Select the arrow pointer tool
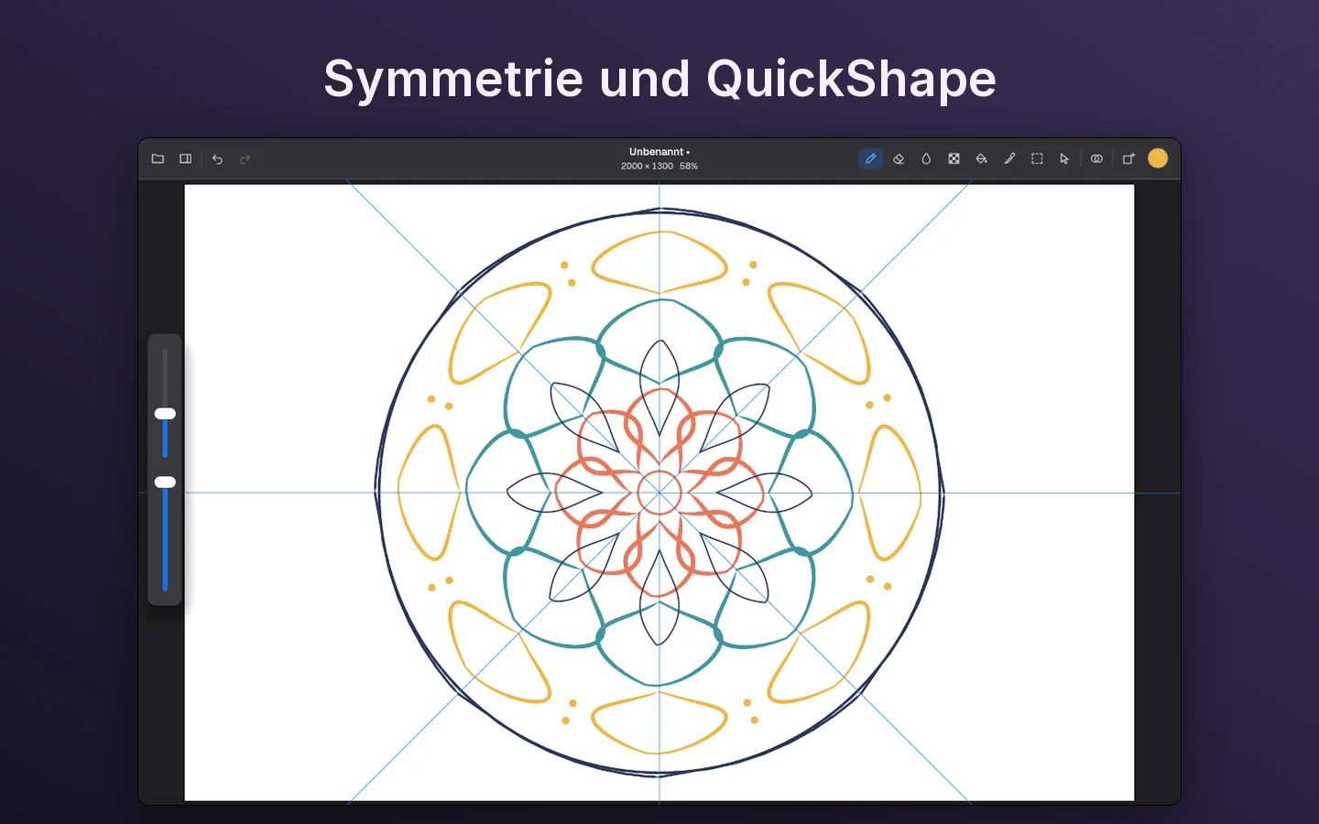 (1064, 158)
